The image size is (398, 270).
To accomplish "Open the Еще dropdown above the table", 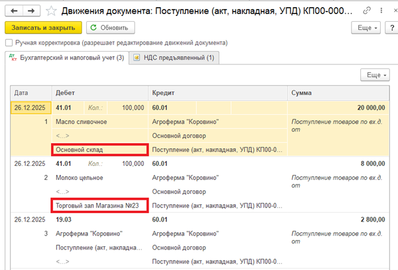I will (x=375, y=75).
